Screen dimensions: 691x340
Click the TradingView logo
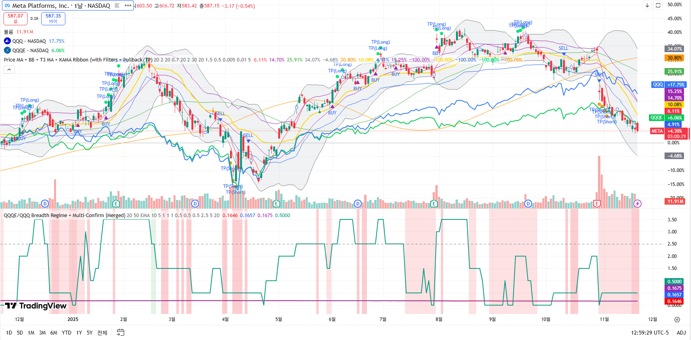36,306
